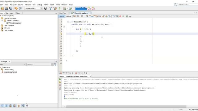
Task: Click the red Start Macro Recording icon
Action: [120, 16]
